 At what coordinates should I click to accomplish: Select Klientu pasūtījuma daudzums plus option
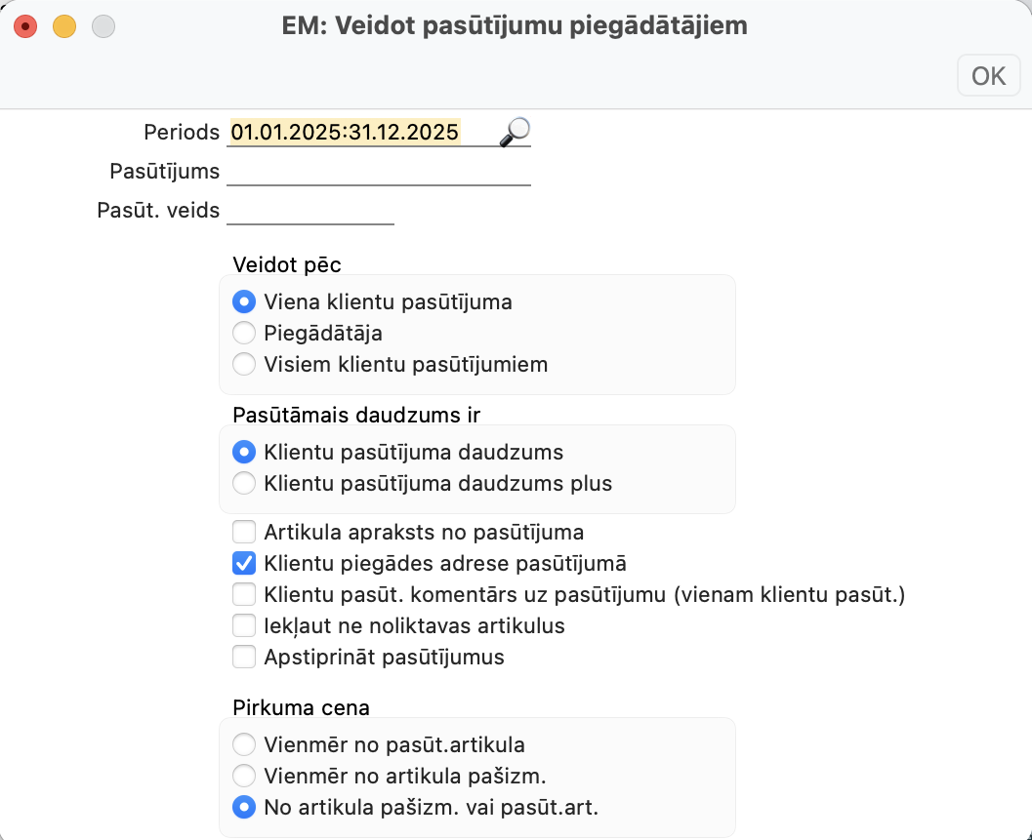[245, 484]
